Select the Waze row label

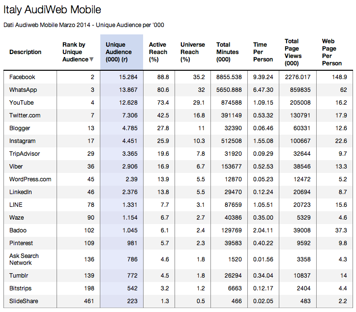pos(16,217)
